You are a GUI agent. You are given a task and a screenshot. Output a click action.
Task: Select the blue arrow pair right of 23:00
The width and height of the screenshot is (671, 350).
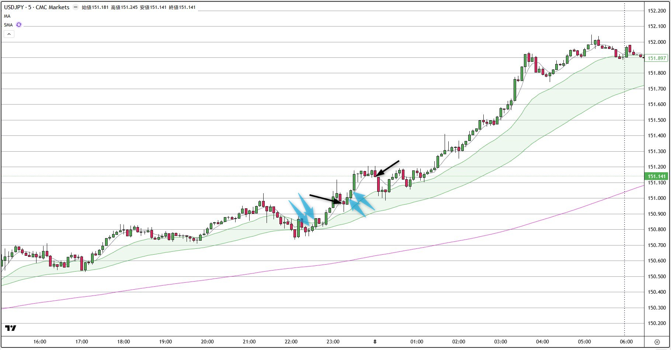coord(361,205)
